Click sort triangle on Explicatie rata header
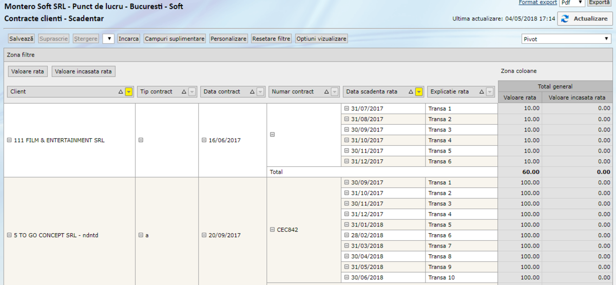 (x=482, y=92)
